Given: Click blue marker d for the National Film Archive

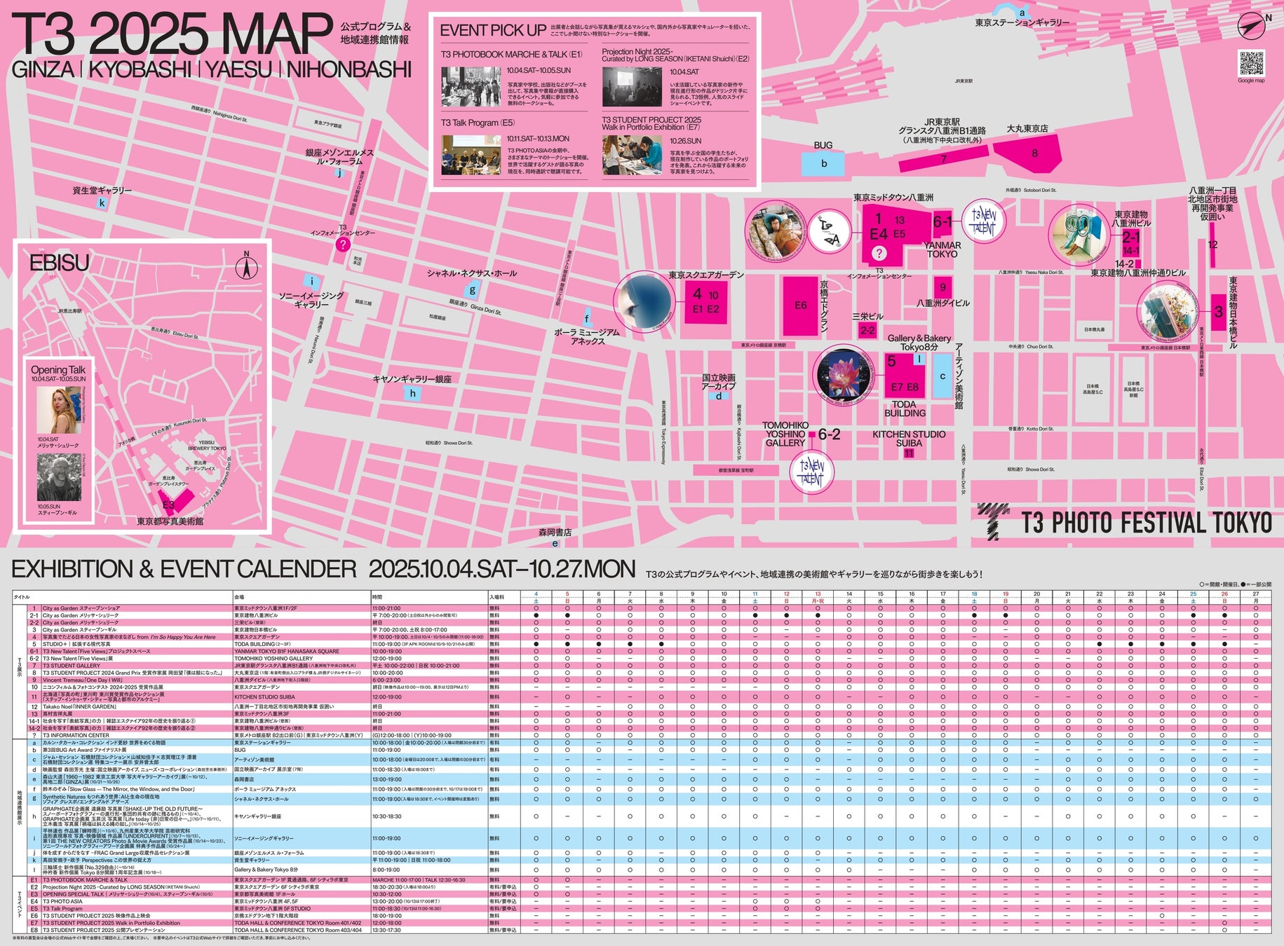Looking at the screenshot, I should click(x=718, y=396).
